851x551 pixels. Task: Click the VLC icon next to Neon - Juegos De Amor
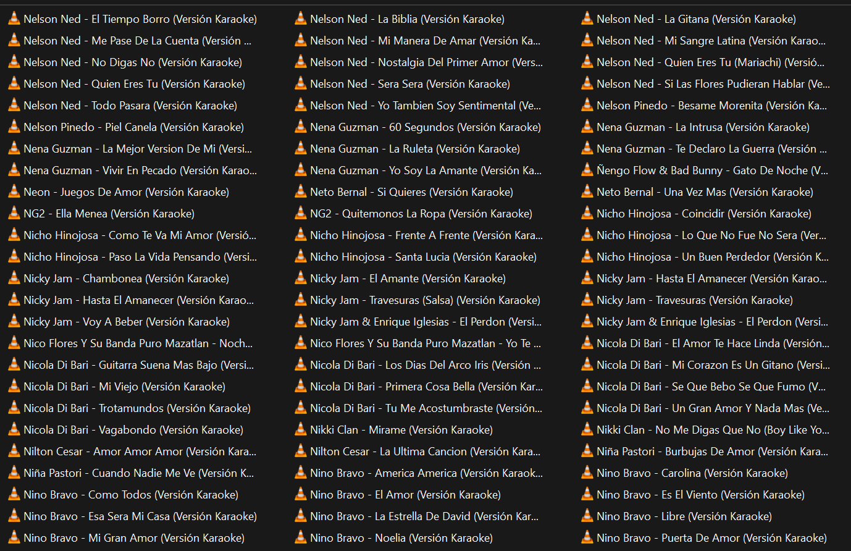pos(14,192)
